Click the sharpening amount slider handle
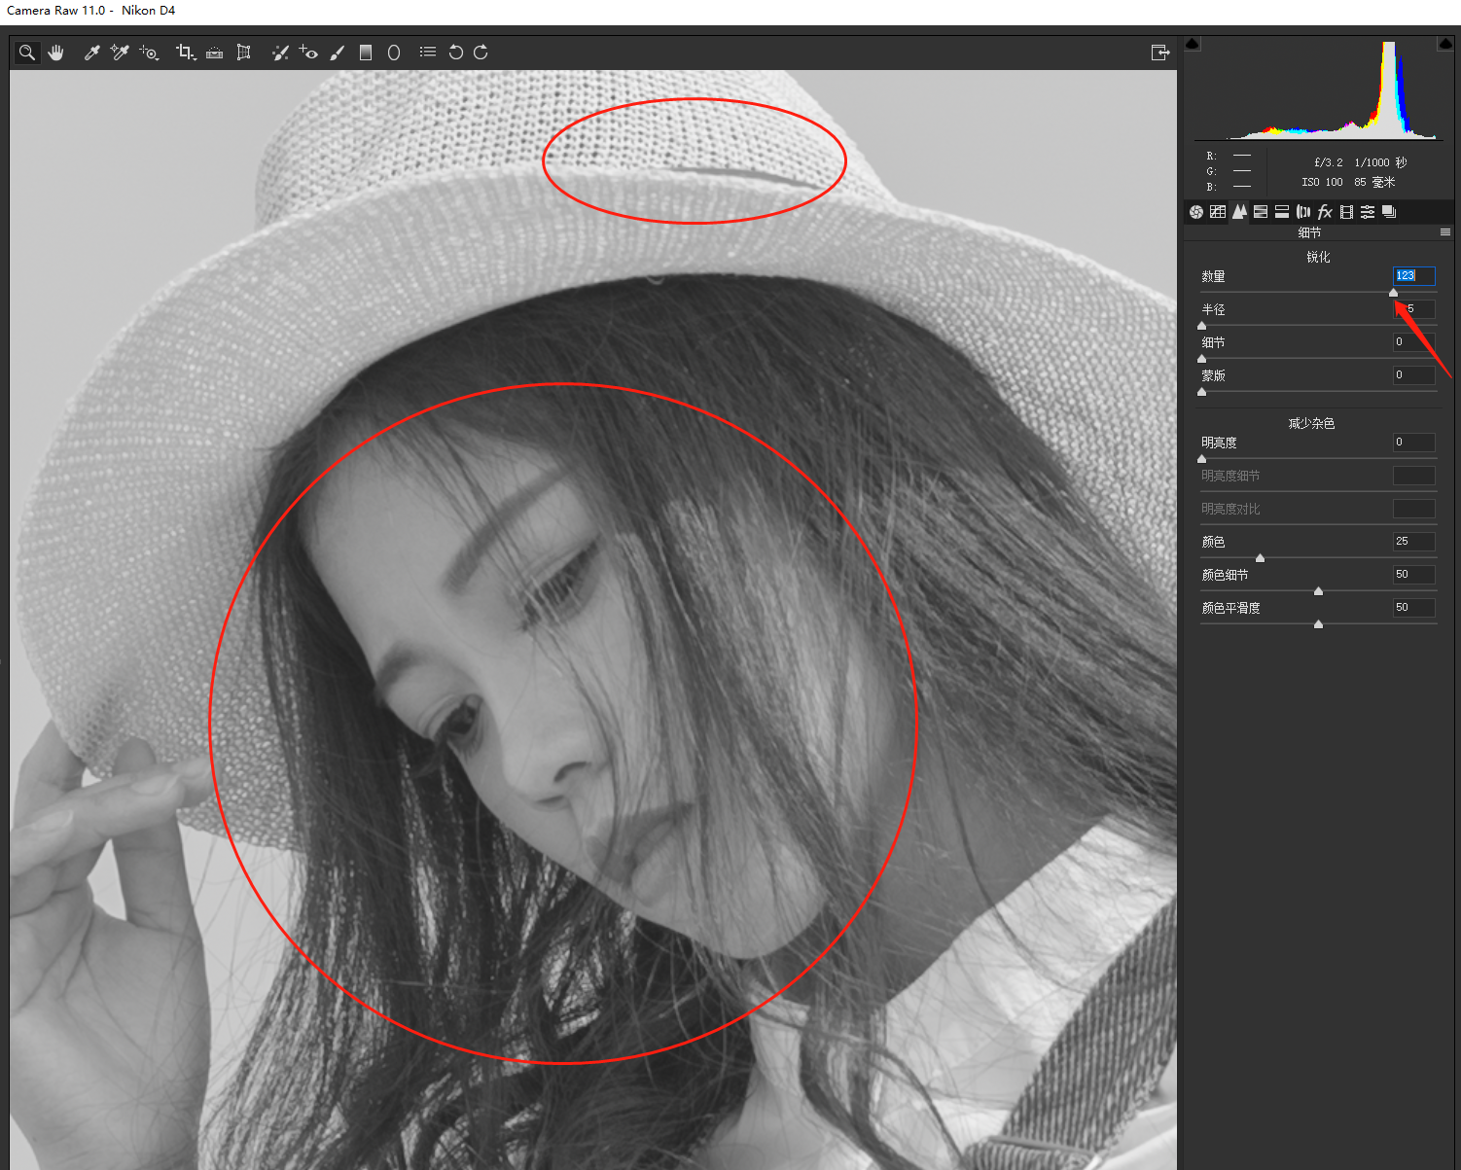Screen dimensions: 1461x1170 click(x=1393, y=293)
